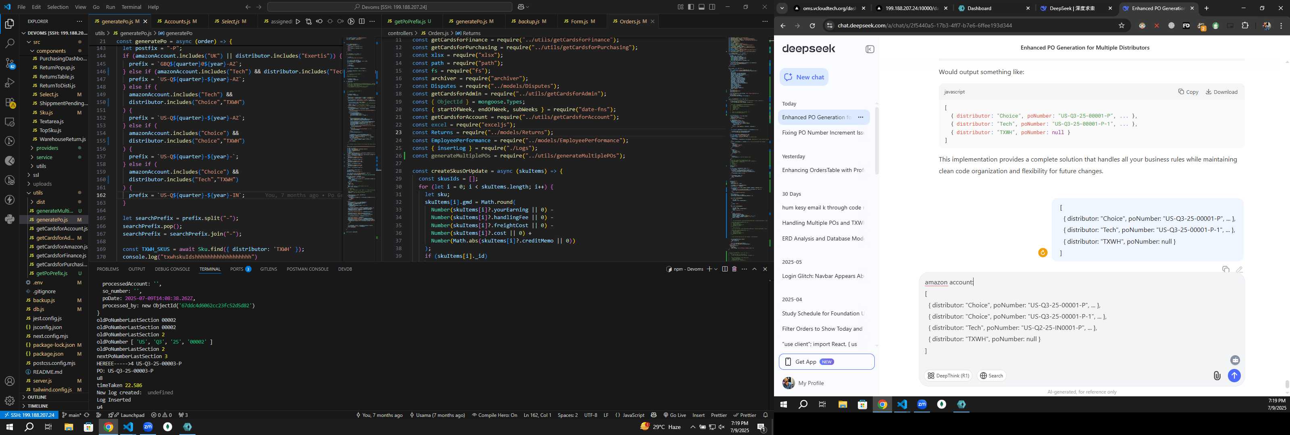This screenshot has height=435, width=1290.
Task: Open new terminal profile dropdown arrow
Action: tap(716, 269)
